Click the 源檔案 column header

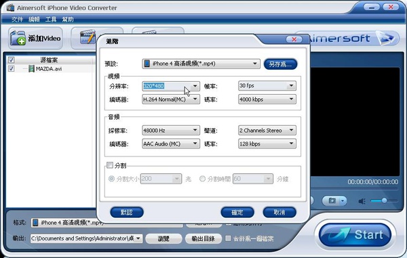49,60
